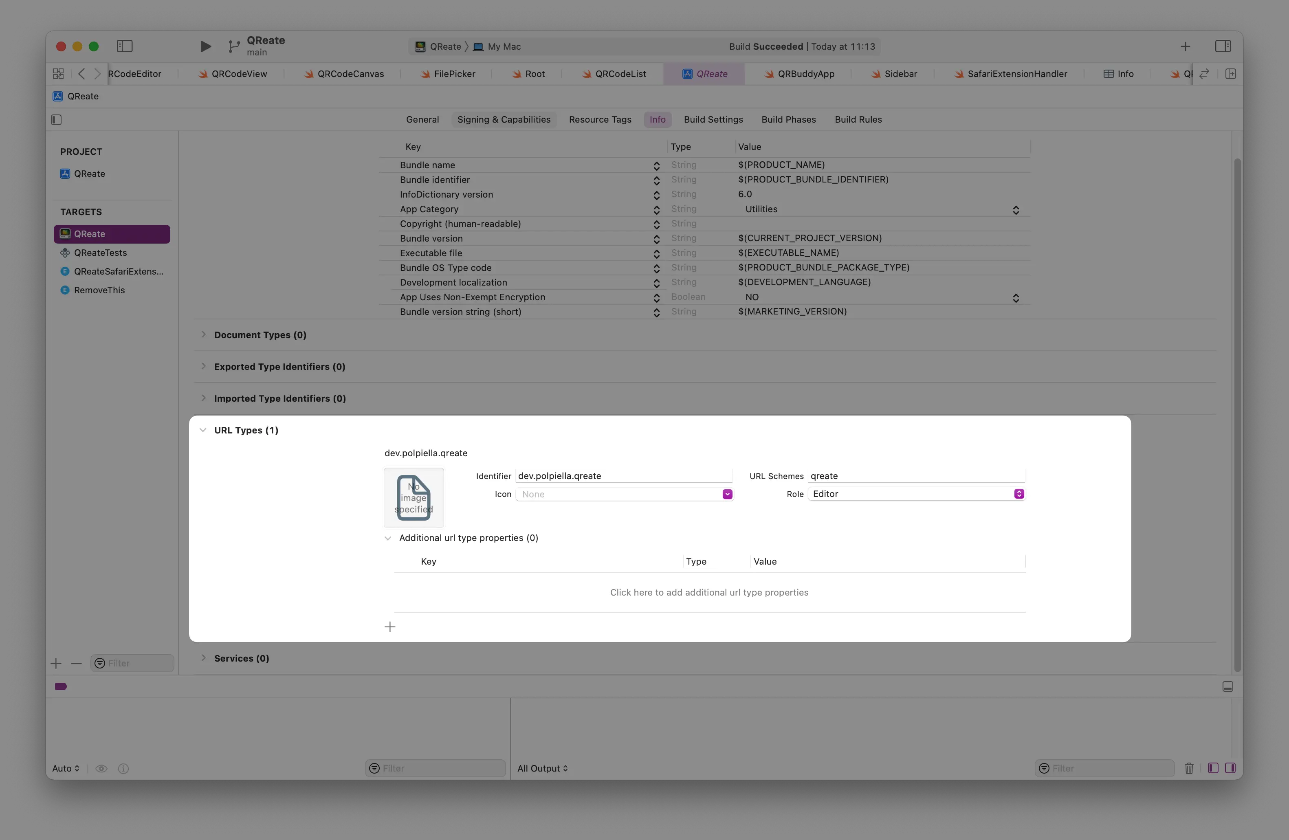Open Build Rules tab
This screenshot has width=1289, height=840.
(x=858, y=120)
